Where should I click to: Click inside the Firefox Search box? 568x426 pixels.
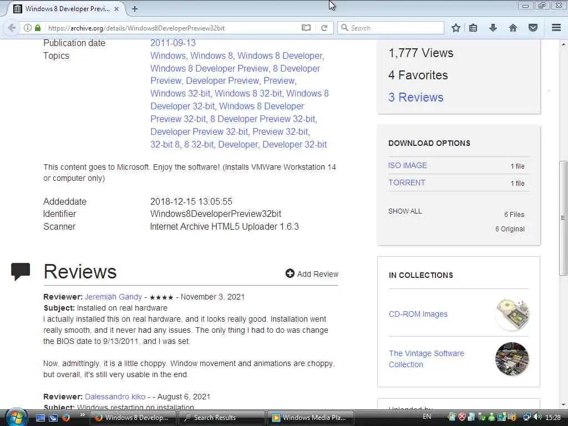point(390,28)
